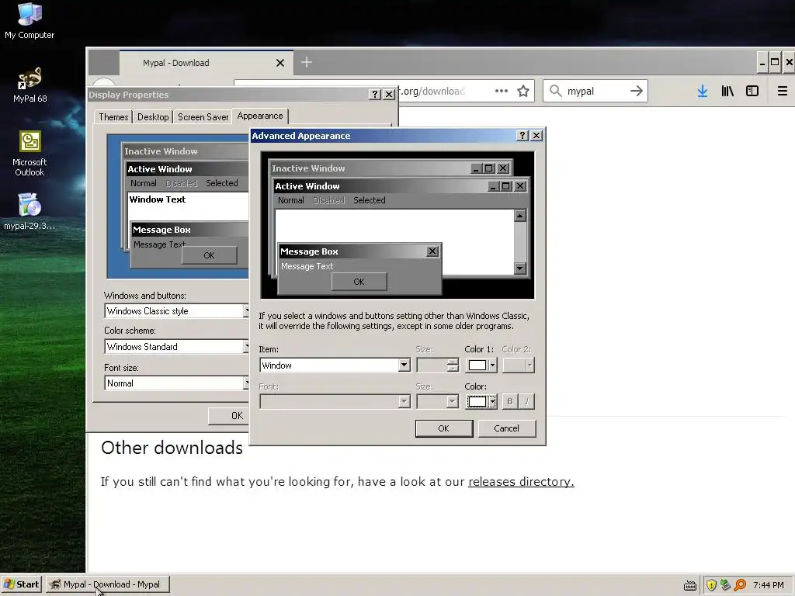
Task: Click OK in Advanced Appearance dialog
Action: [x=443, y=428]
